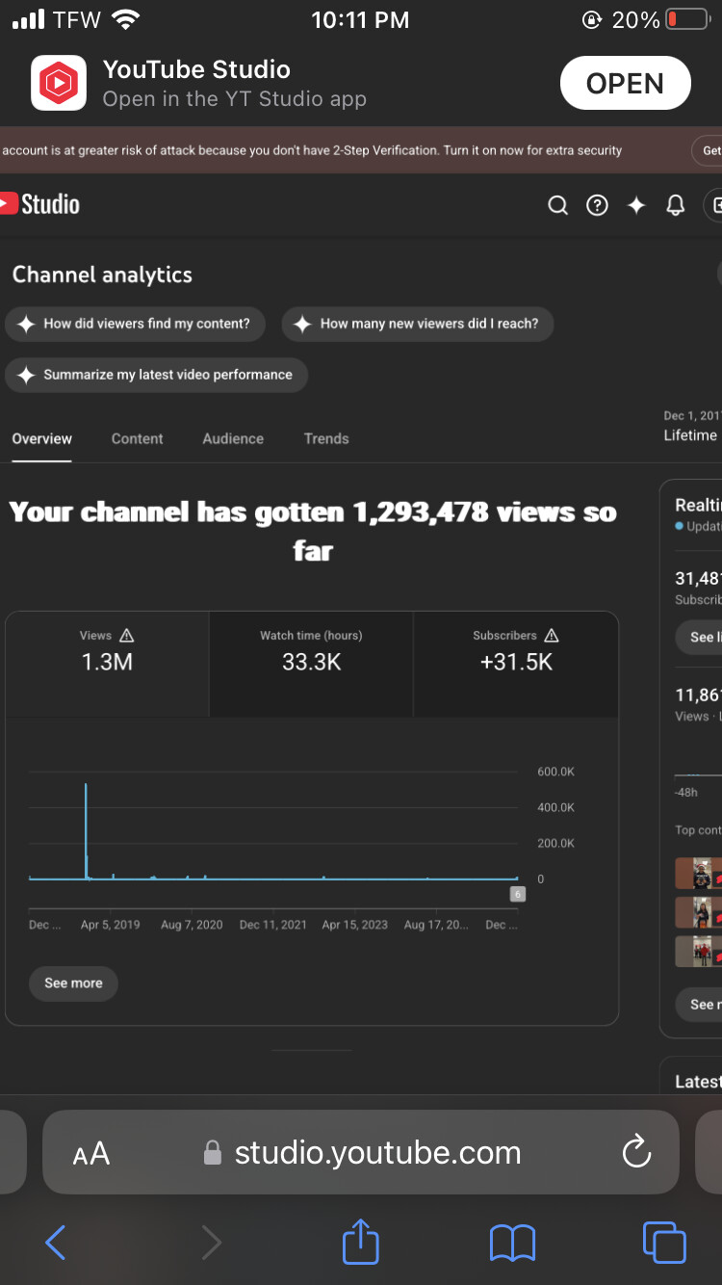
Task: Switch to the Trends tab
Action: point(326,438)
